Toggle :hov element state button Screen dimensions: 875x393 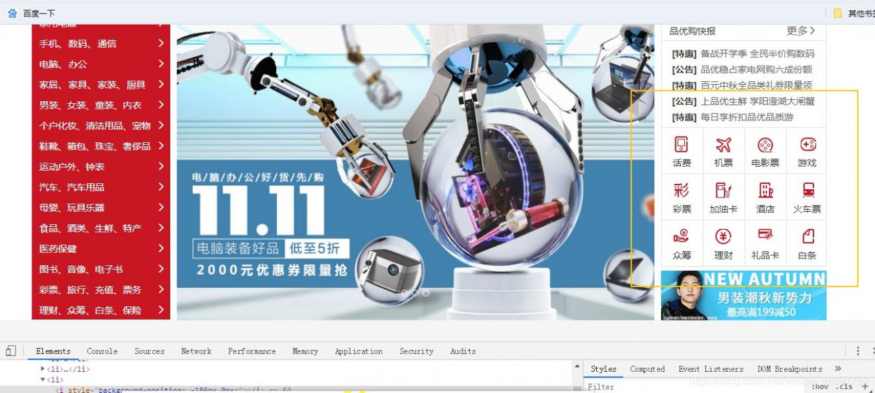coord(821,386)
